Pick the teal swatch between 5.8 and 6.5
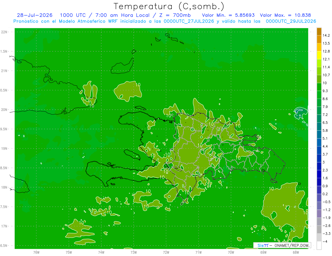 [x=319, y=127]
